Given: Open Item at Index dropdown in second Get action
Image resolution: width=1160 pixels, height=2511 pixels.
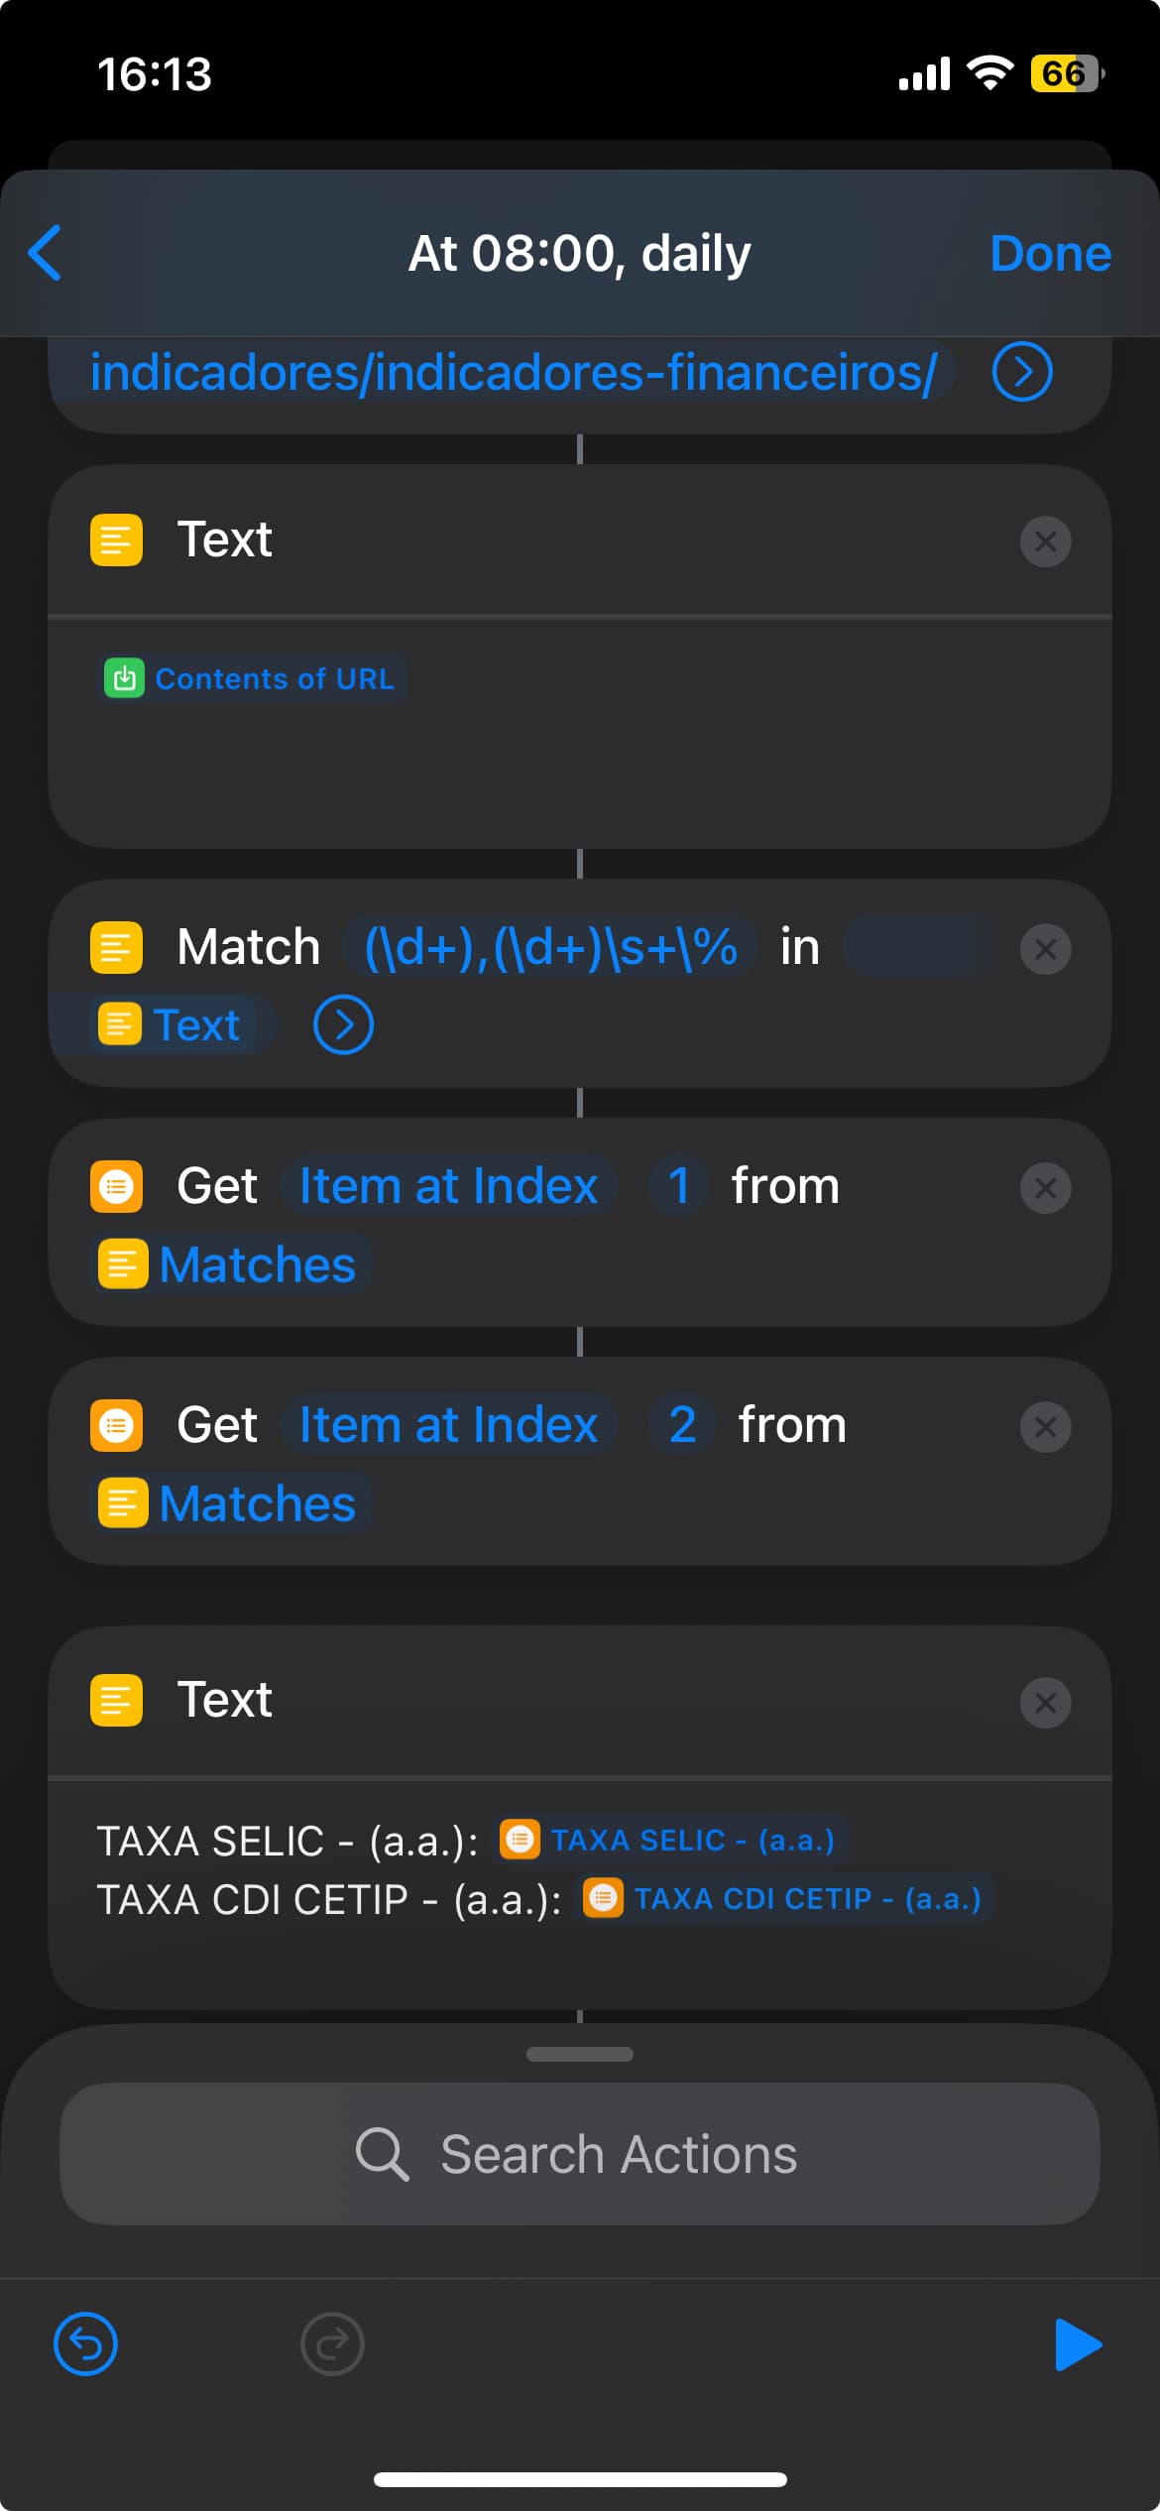Looking at the screenshot, I should click(449, 1425).
